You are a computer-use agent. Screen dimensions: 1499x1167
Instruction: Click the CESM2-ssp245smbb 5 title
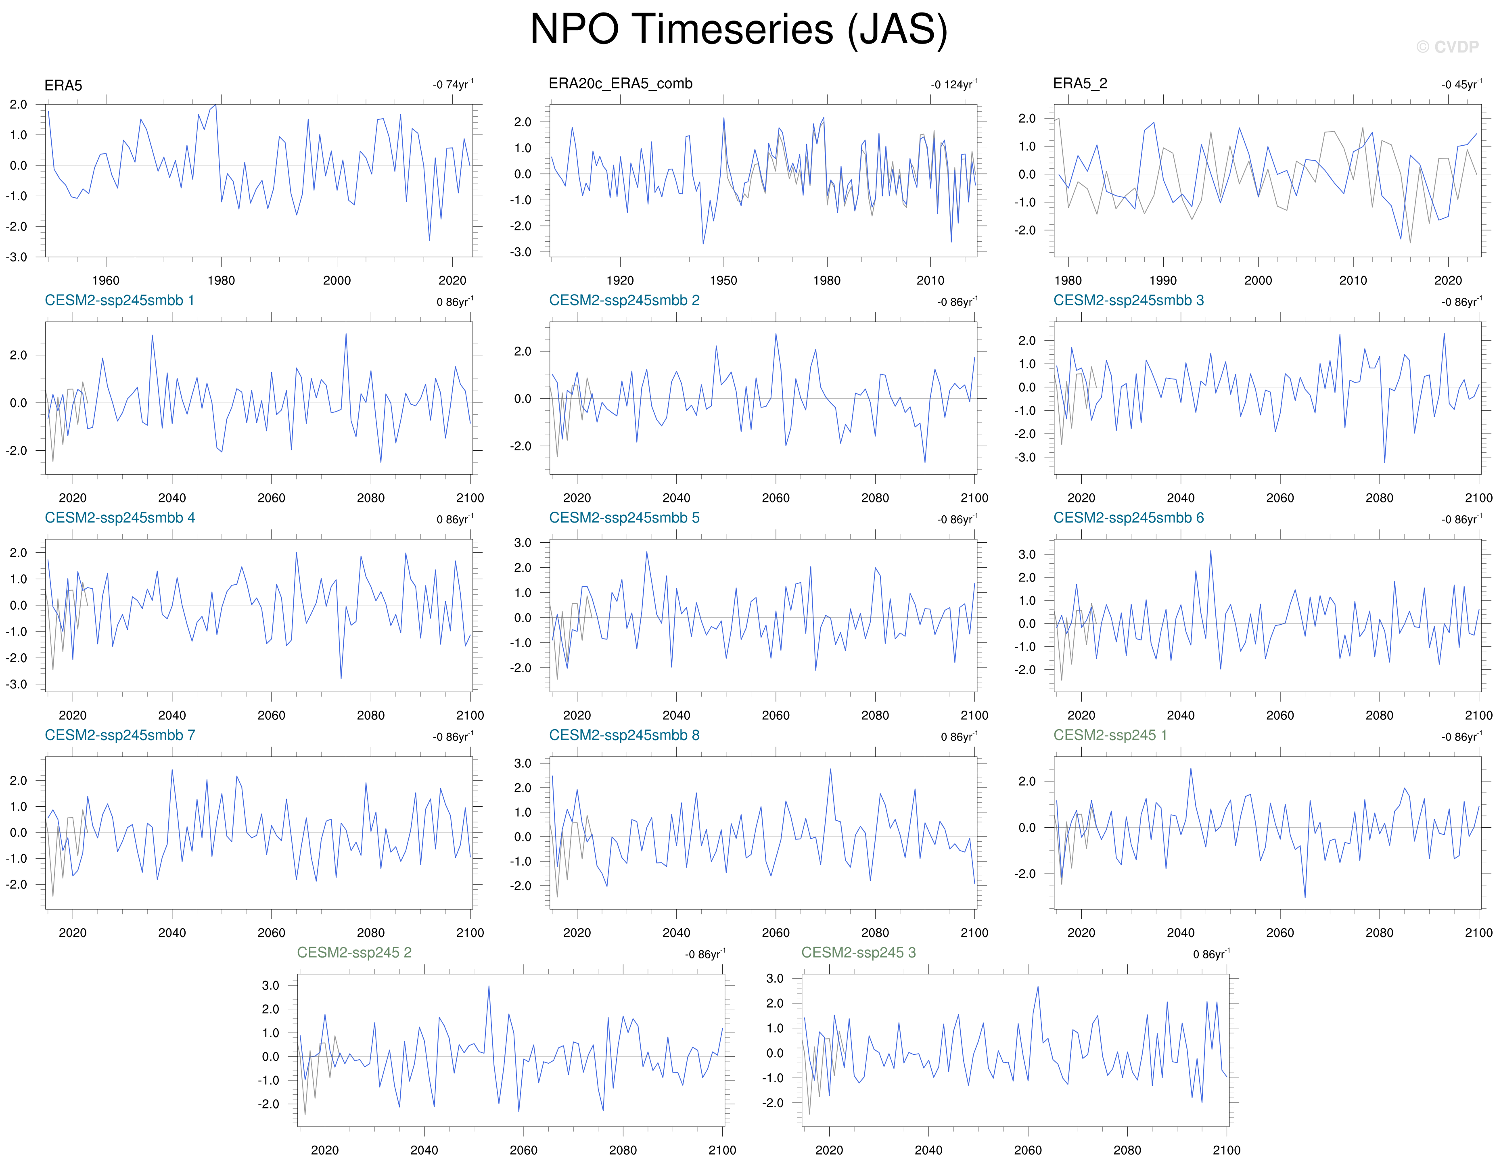click(624, 518)
